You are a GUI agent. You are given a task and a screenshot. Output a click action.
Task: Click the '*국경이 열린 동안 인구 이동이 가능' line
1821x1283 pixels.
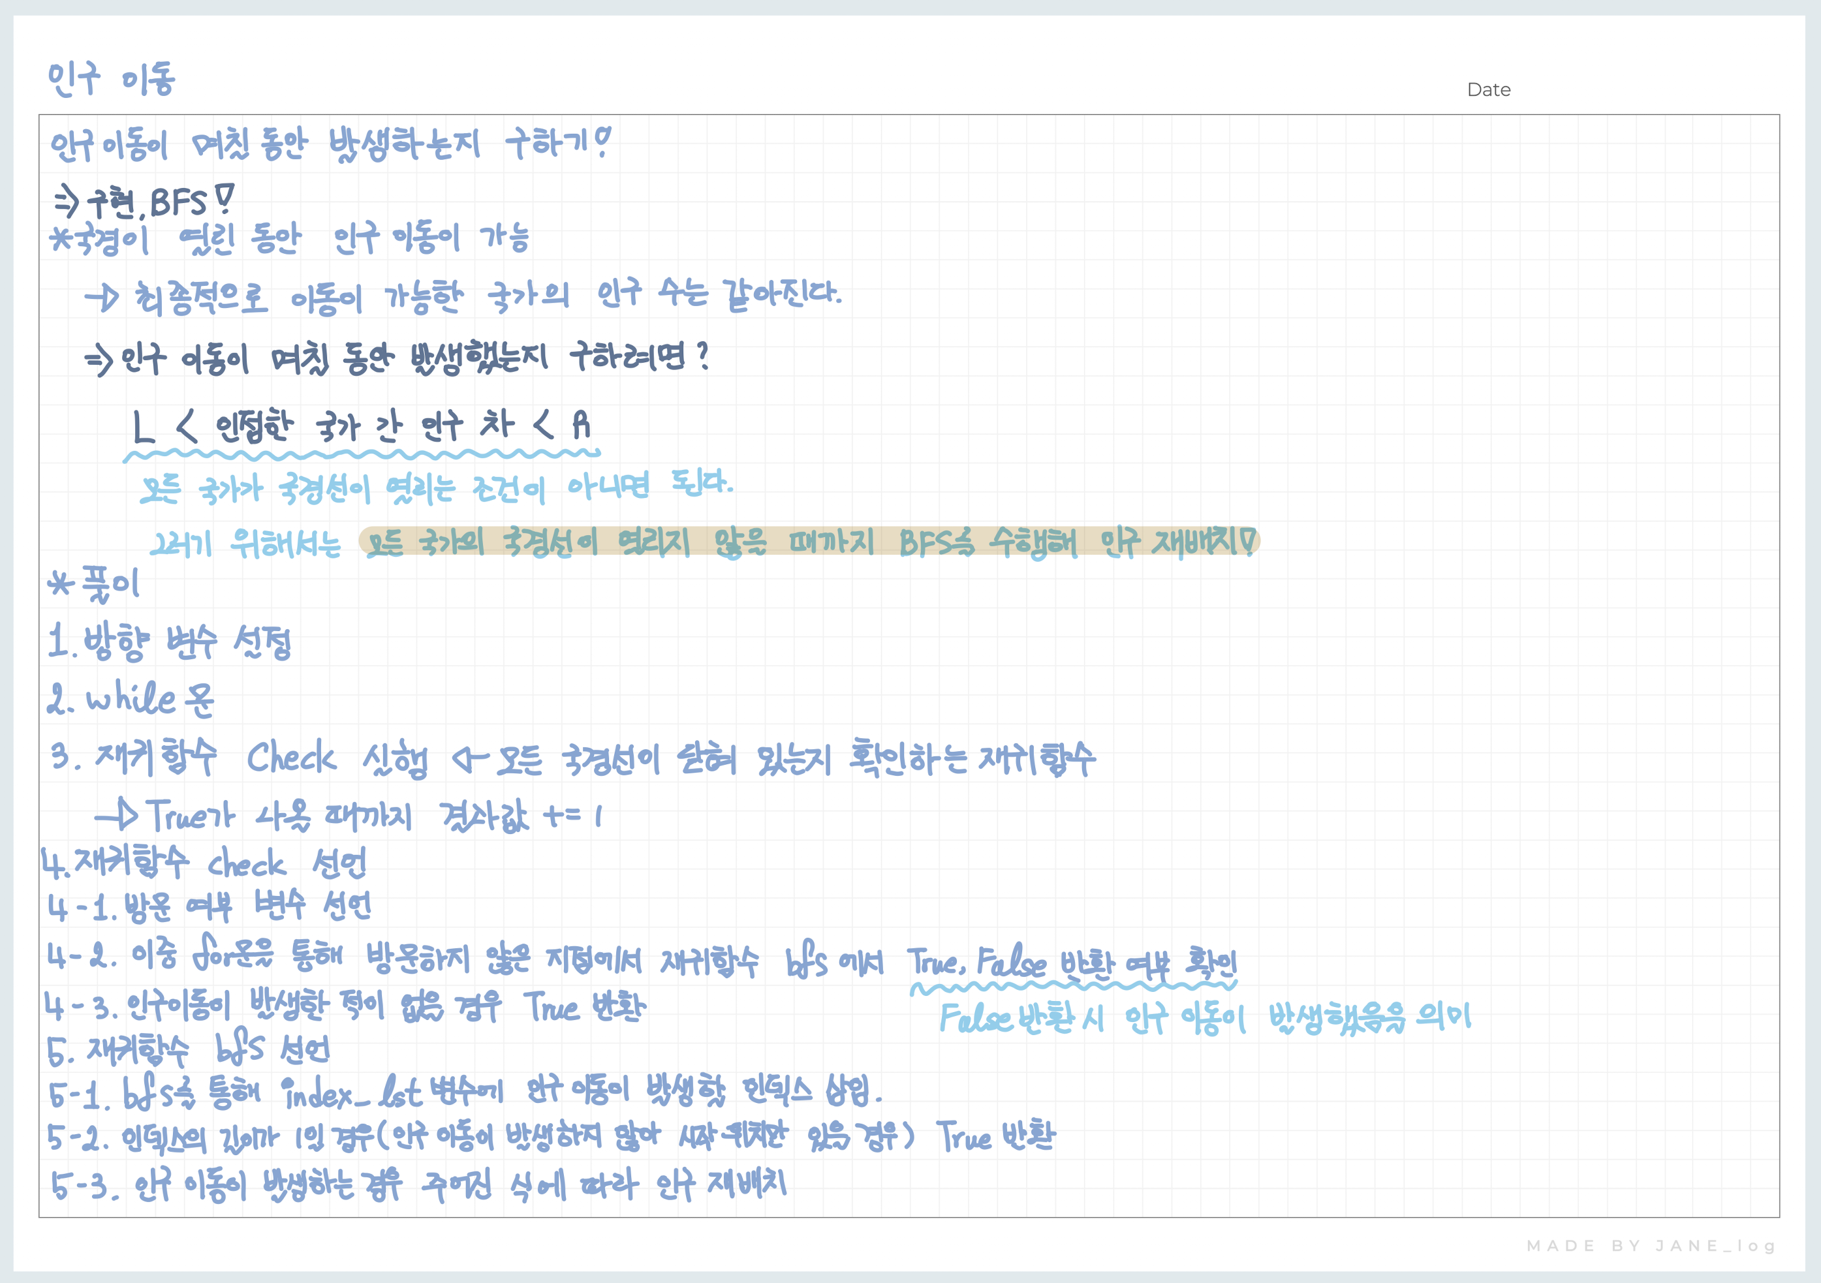point(290,238)
